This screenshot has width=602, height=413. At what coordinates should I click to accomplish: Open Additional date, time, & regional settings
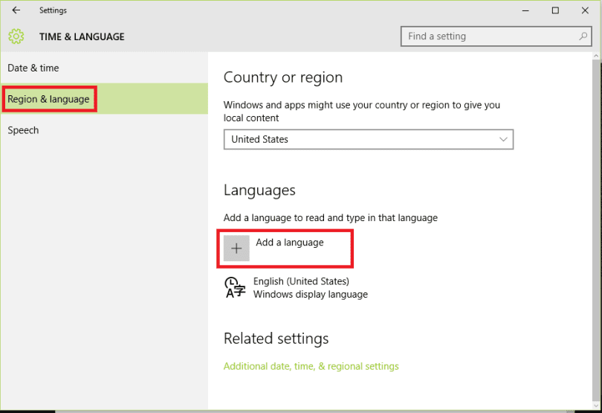pos(311,366)
